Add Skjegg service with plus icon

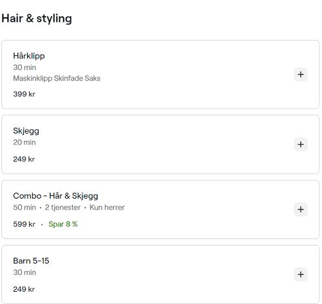coord(301,145)
